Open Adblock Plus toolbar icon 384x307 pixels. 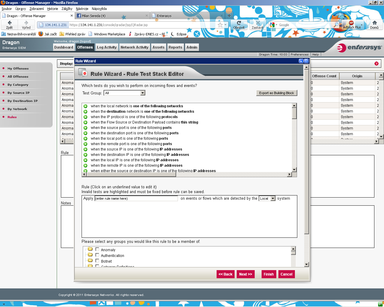point(351,25)
